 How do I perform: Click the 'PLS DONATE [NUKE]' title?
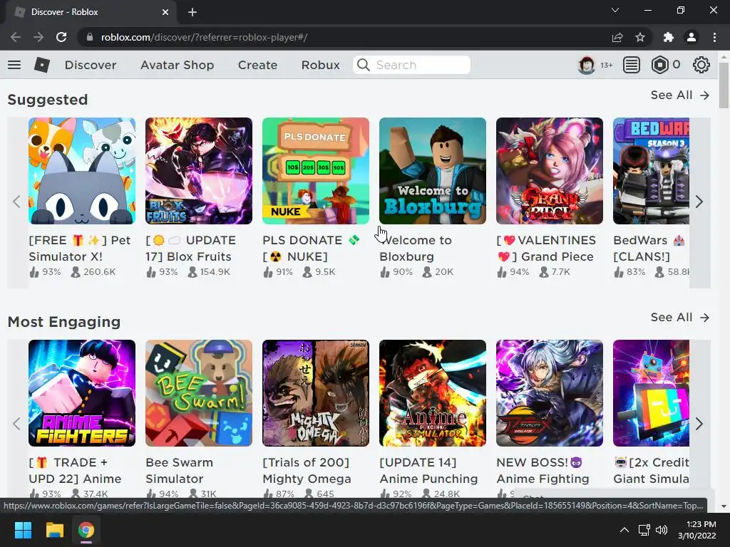click(x=311, y=249)
